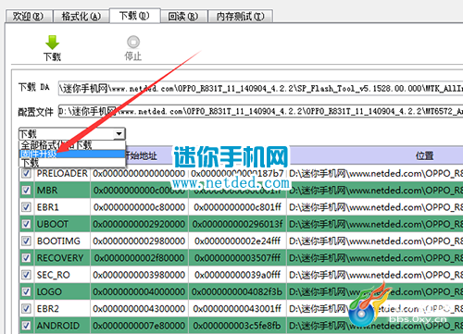Click the 位置 location column header

tap(425, 155)
